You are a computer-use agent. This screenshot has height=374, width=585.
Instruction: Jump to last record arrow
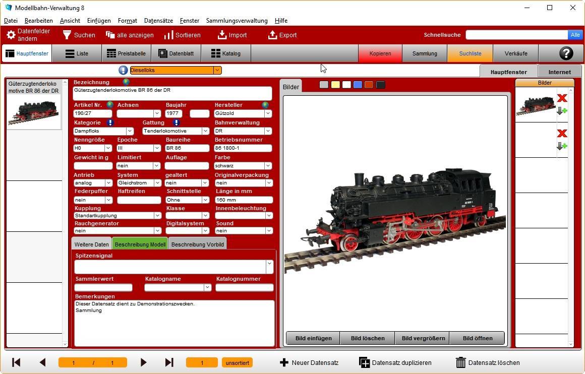169,362
